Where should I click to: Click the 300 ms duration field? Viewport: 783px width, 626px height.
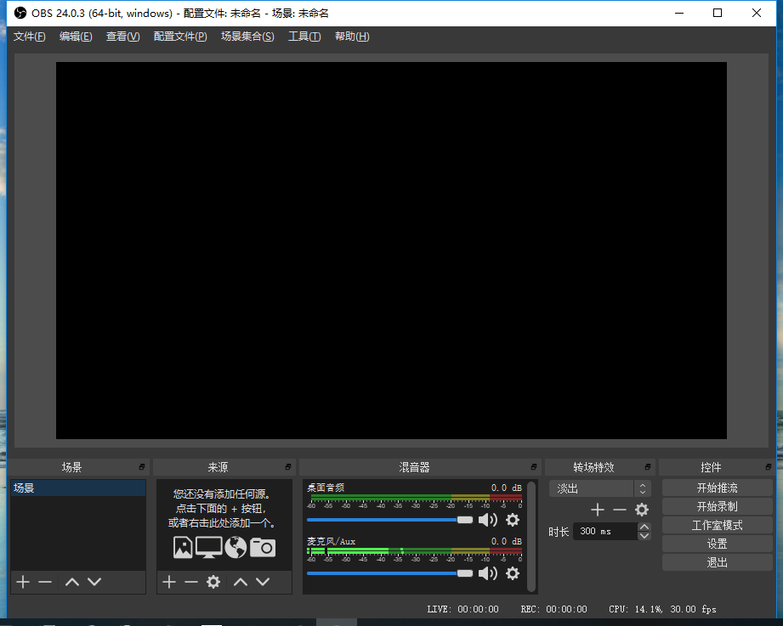click(605, 531)
